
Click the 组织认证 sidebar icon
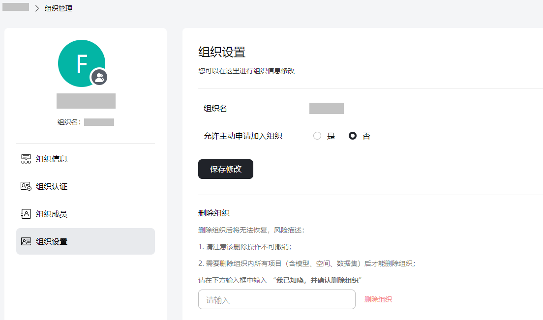tap(27, 186)
